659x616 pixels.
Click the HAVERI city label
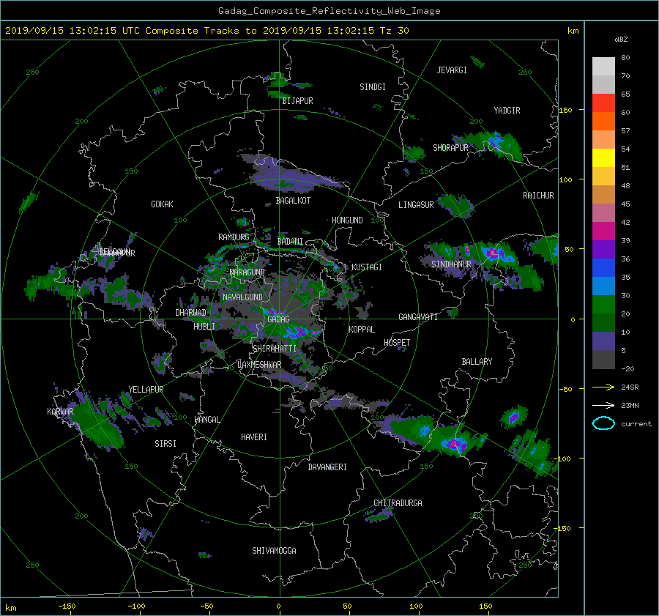254,437
